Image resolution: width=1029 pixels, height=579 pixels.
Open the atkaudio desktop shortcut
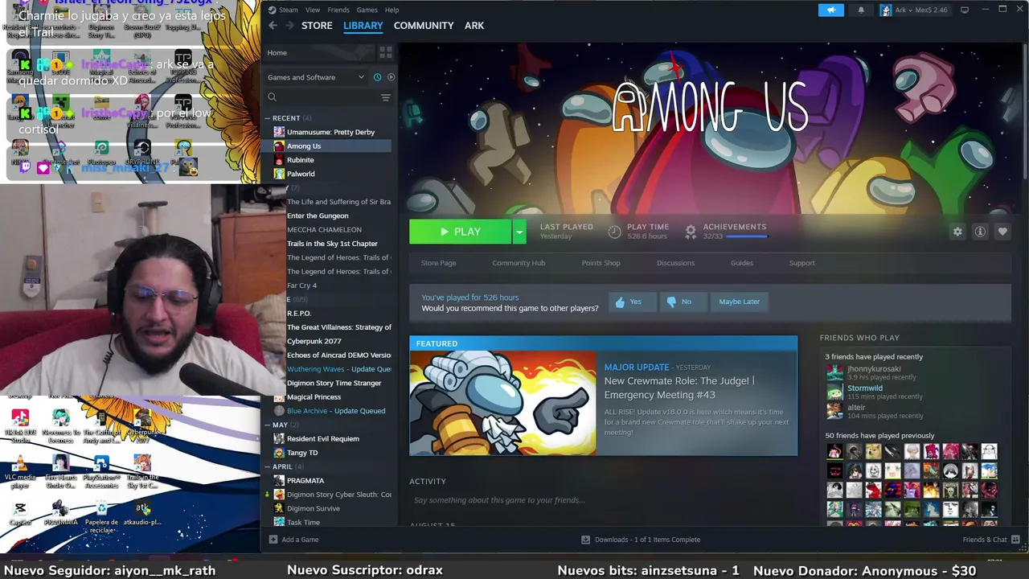pos(142,514)
